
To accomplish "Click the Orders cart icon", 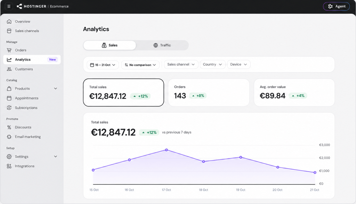I will tap(9, 50).
